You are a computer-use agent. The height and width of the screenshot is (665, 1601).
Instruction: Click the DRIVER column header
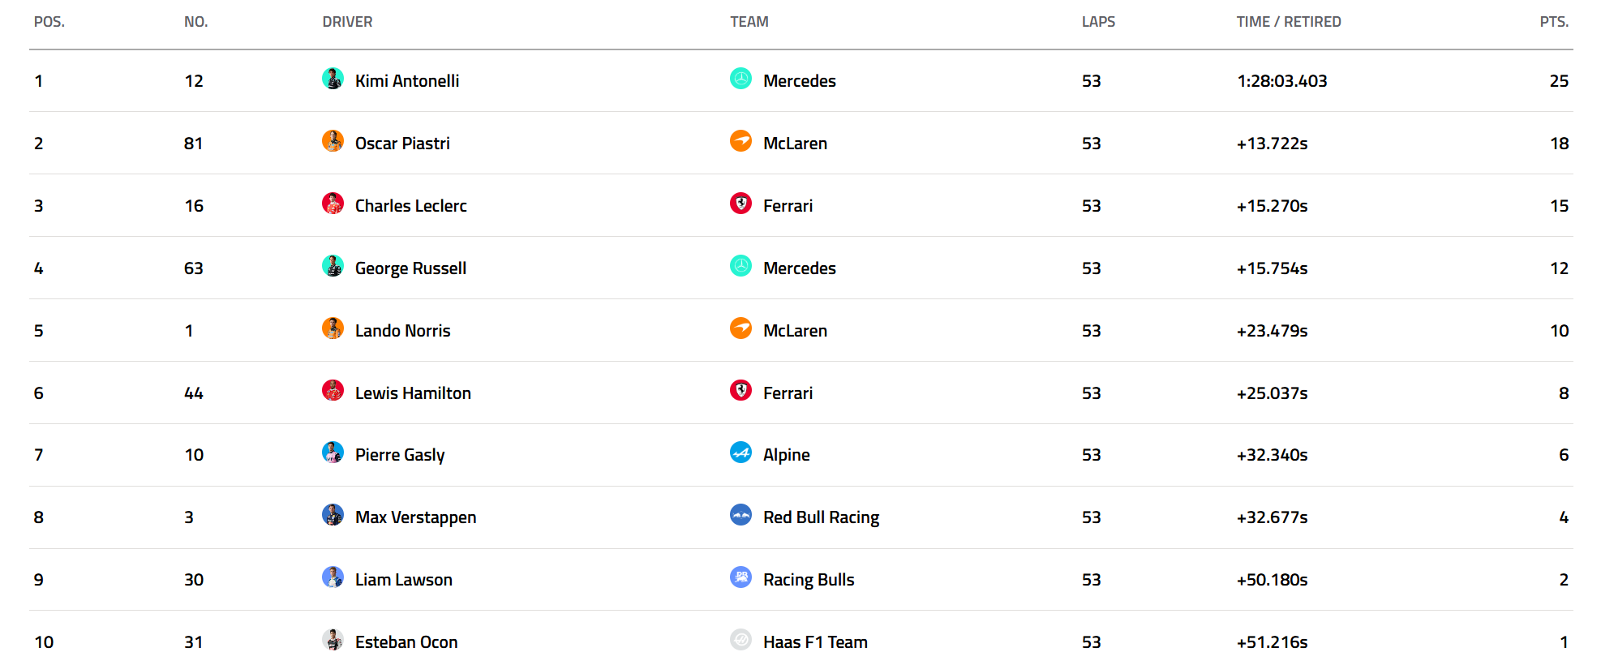point(347,22)
